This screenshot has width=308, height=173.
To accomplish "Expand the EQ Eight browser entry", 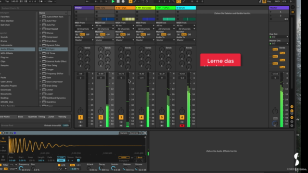I will point(40,49).
